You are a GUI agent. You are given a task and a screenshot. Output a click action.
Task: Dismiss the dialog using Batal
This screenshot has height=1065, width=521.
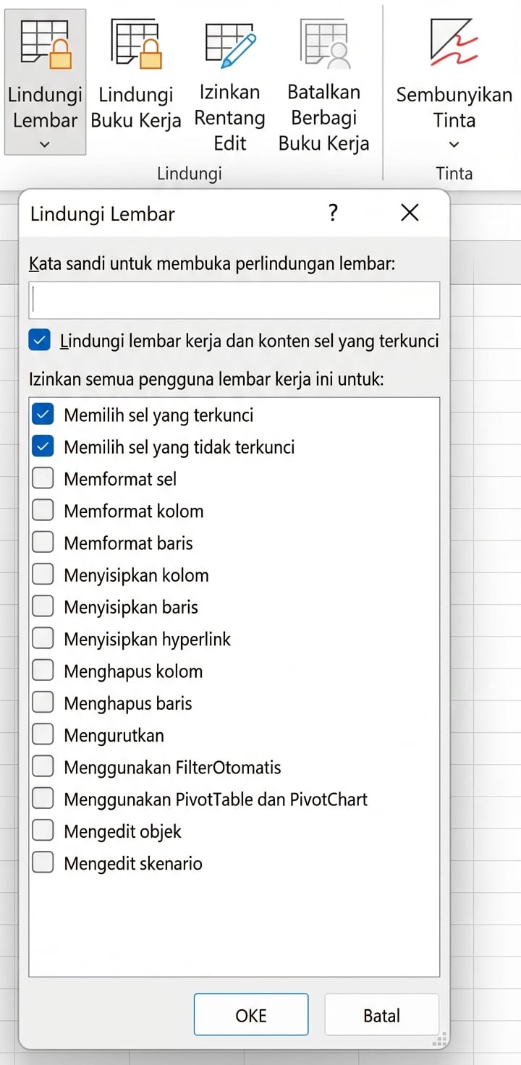click(381, 1014)
